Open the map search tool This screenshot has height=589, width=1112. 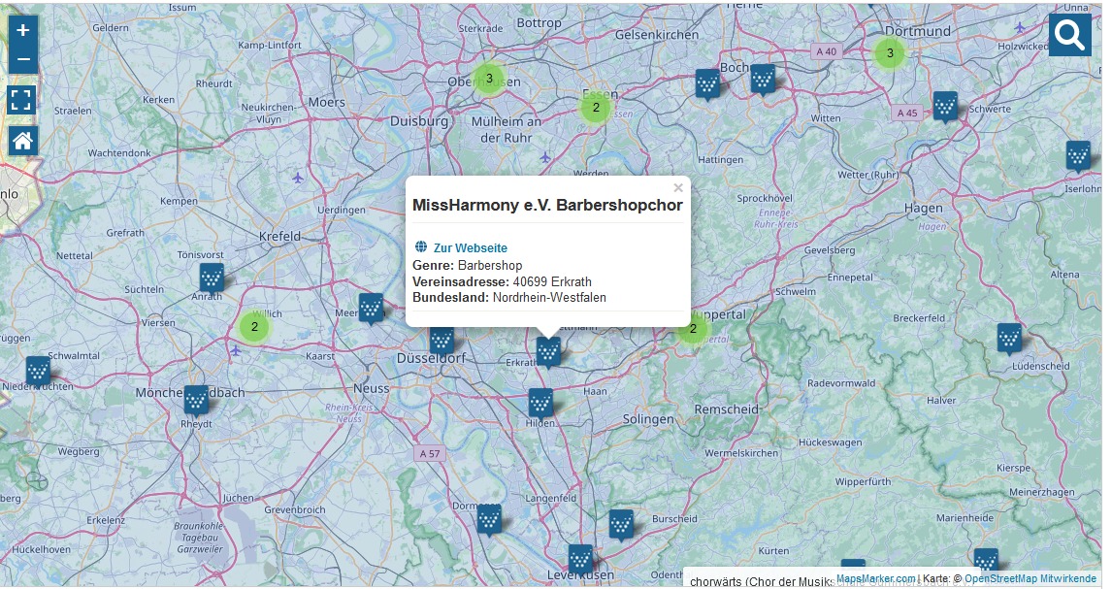pos(1069,36)
